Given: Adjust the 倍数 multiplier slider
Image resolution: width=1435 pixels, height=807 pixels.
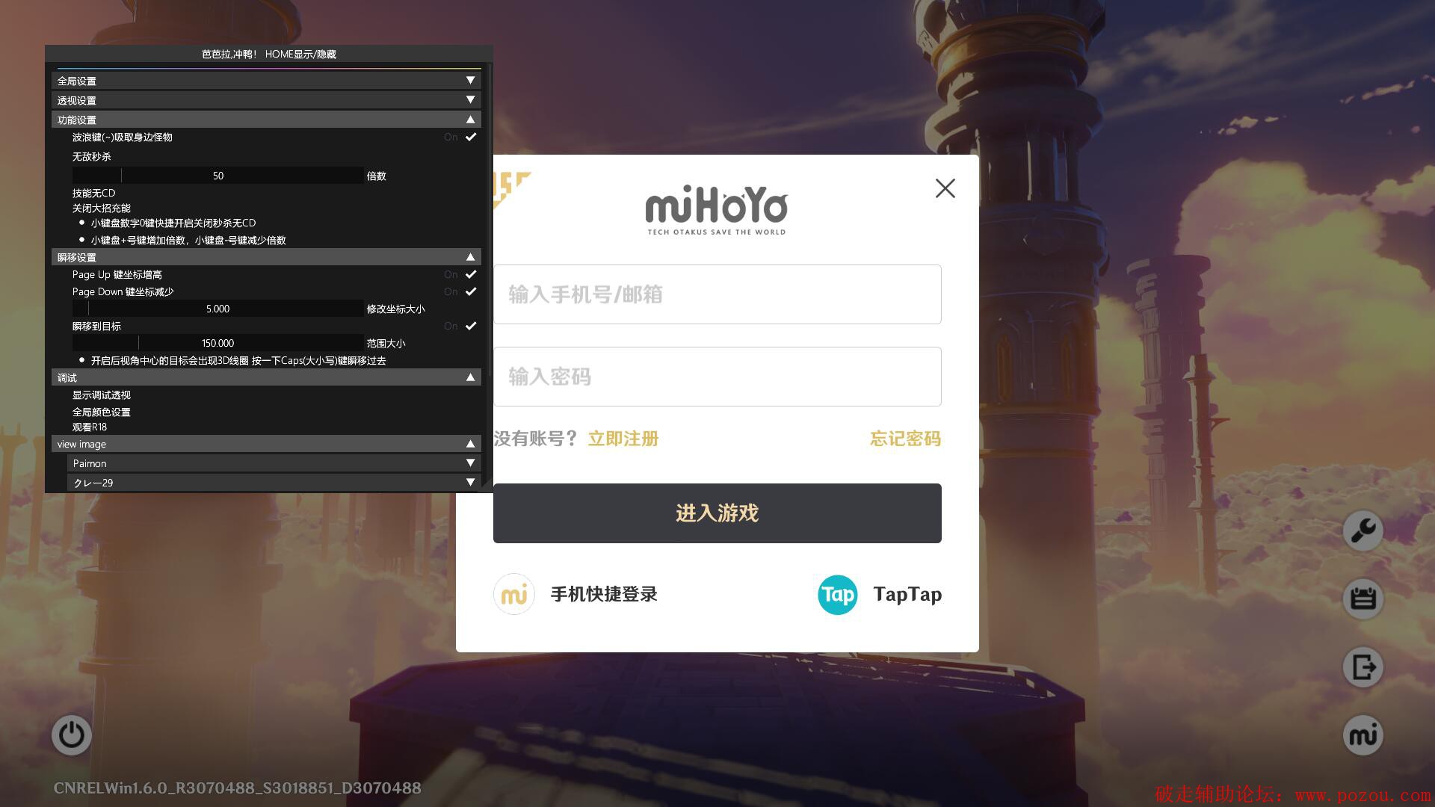Looking at the screenshot, I should (x=217, y=176).
